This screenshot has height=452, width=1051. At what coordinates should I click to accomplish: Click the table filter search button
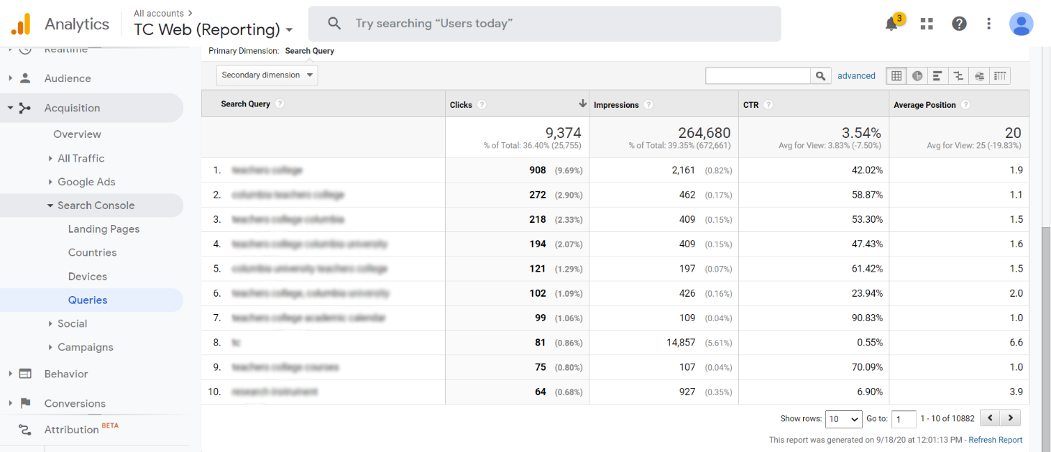coord(821,75)
